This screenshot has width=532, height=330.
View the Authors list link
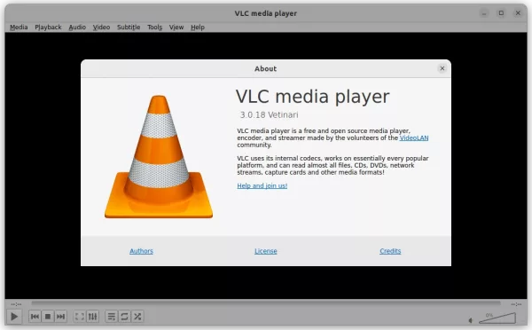click(x=141, y=251)
